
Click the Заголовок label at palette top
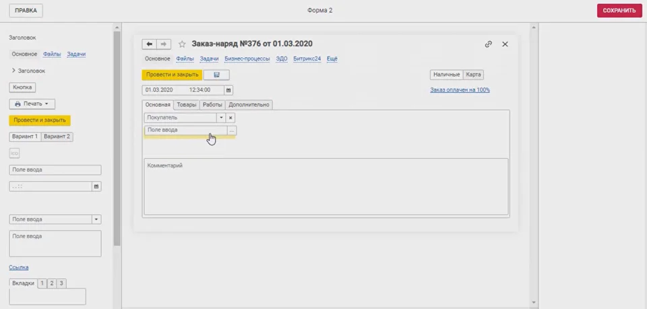pyautogui.click(x=22, y=38)
